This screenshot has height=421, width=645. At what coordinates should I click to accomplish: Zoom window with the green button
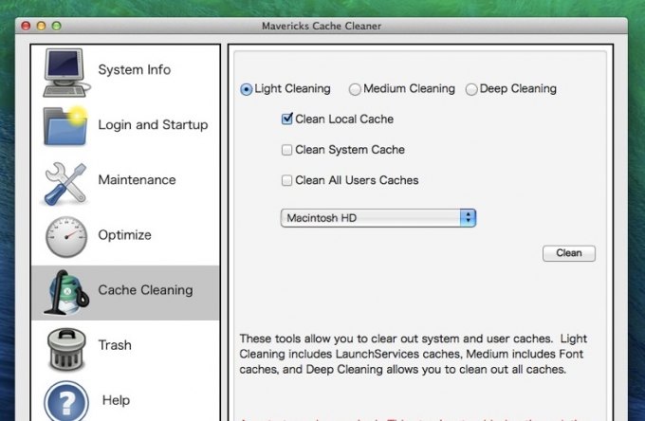(57, 26)
